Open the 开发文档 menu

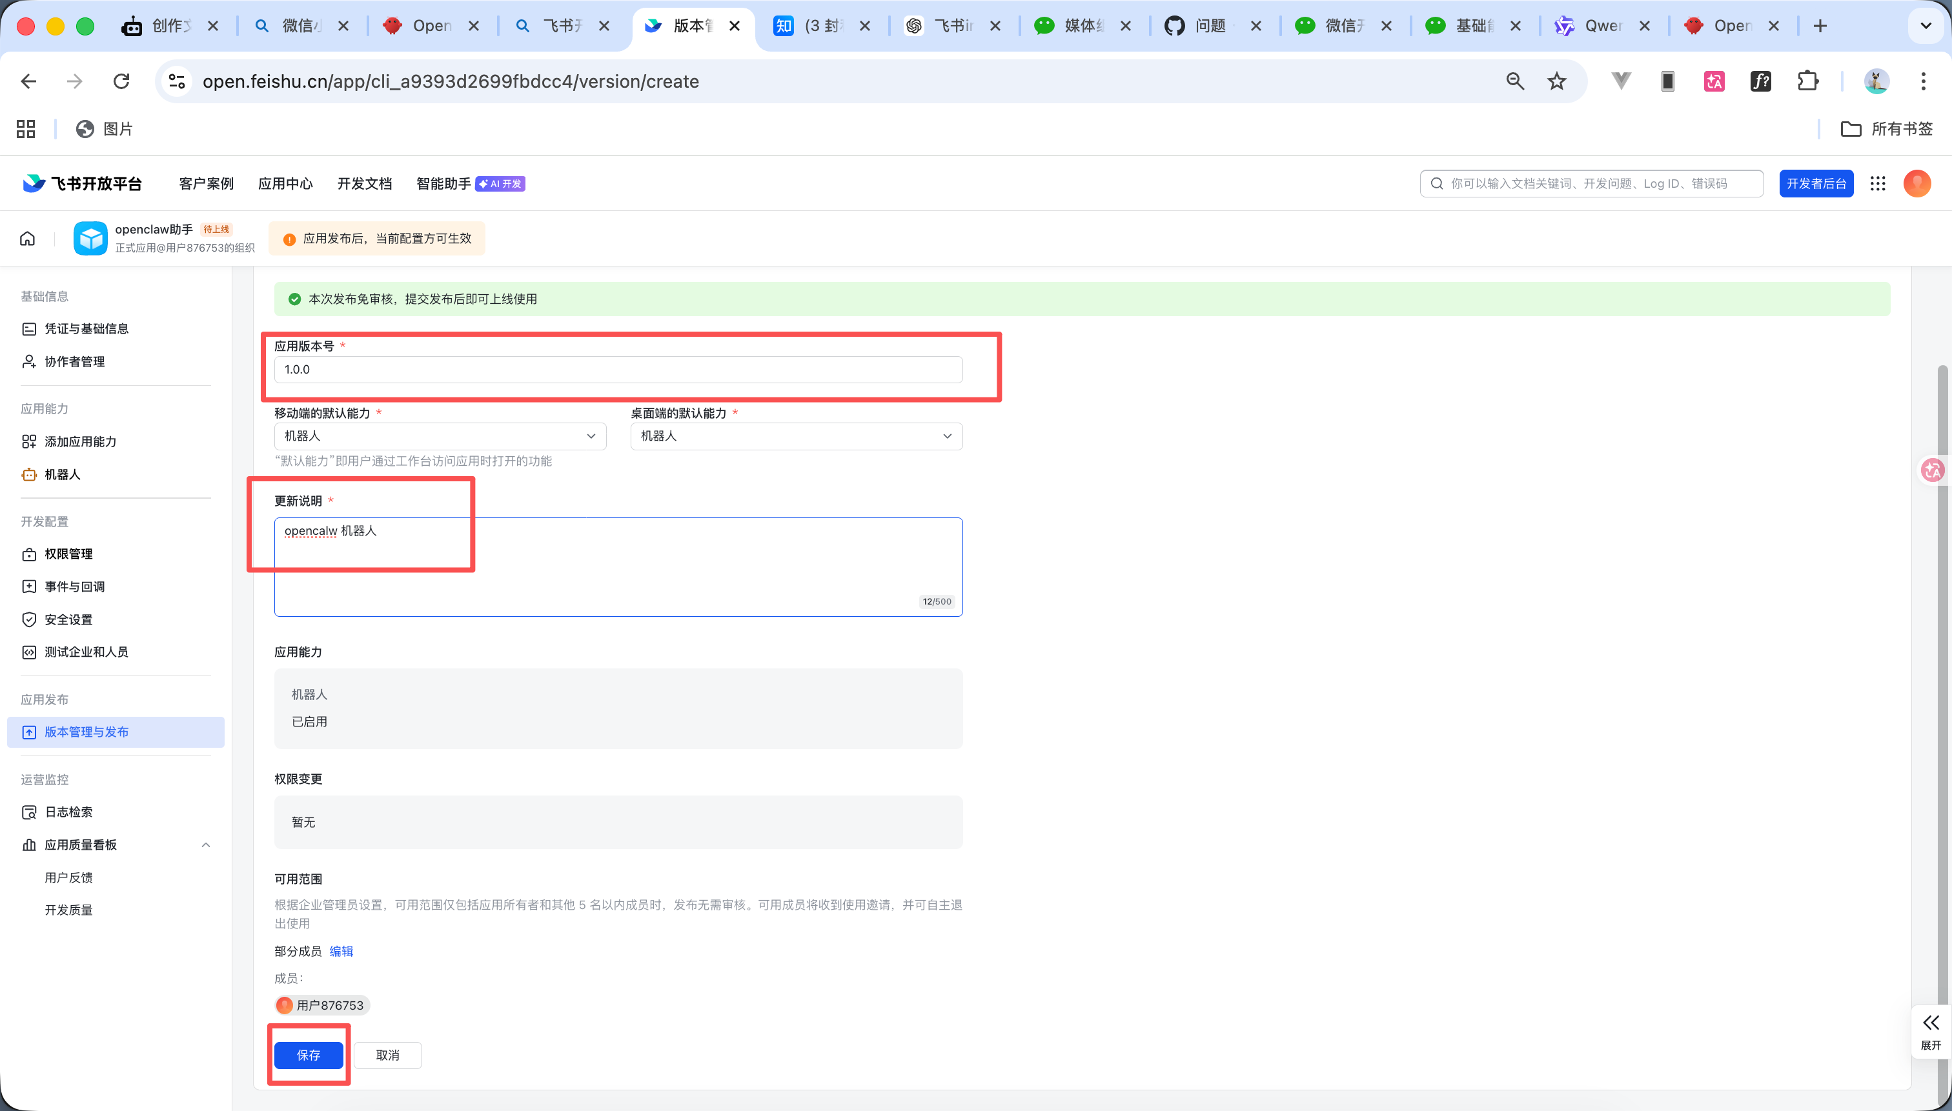(x=364, y=184)
